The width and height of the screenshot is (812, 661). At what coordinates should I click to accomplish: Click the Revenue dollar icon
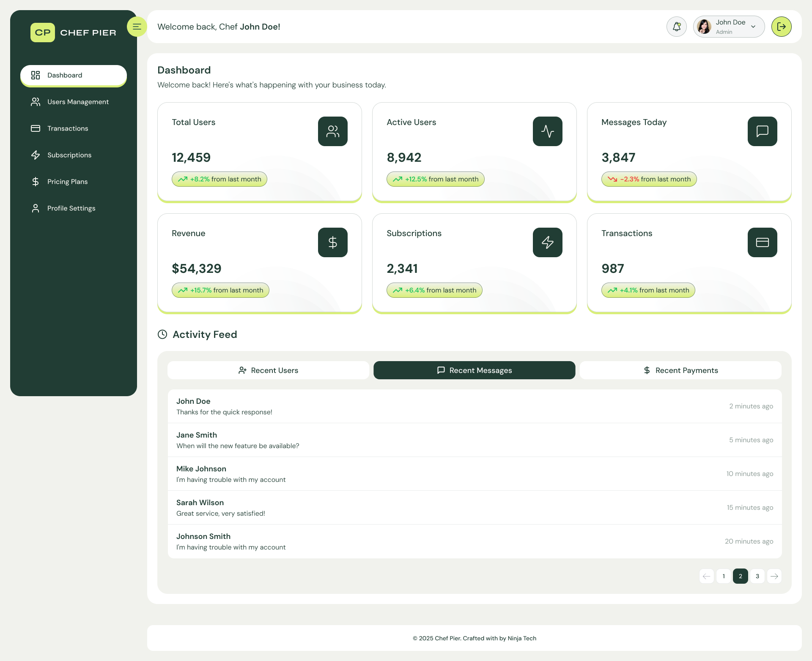coord(332,242)
